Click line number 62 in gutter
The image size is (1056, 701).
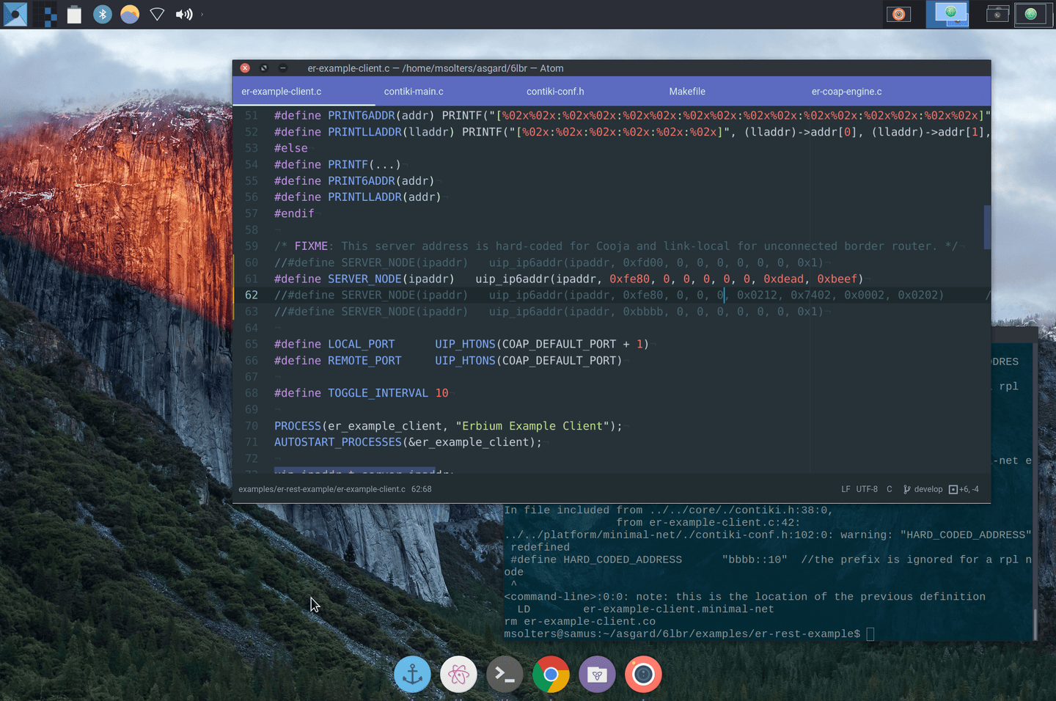click(252, 295)
